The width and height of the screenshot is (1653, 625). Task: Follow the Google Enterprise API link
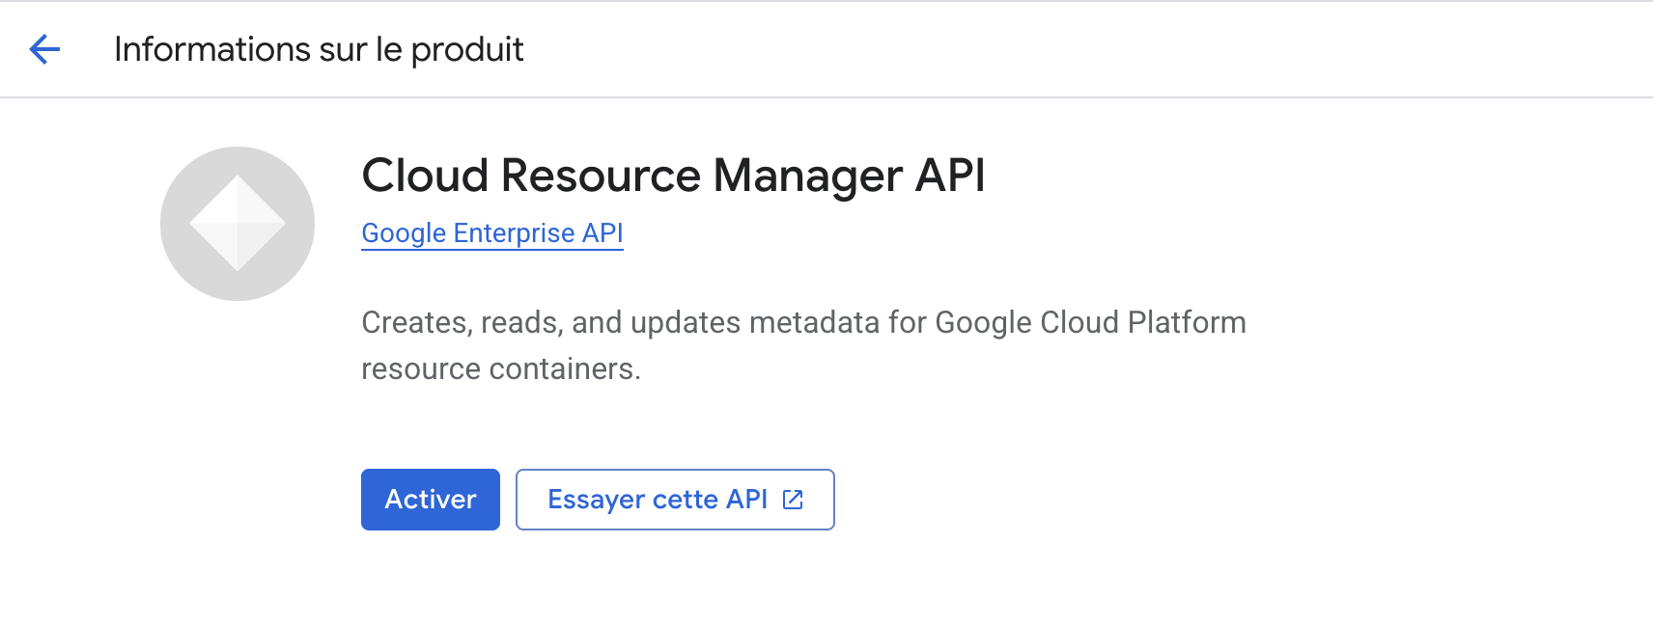click(491, 233)
